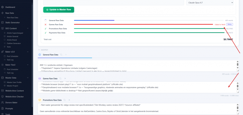Screen dimensions: 243x115
Task: Run General Raw Data play icon
Action: pyautogui.click(x=66, y=55)
